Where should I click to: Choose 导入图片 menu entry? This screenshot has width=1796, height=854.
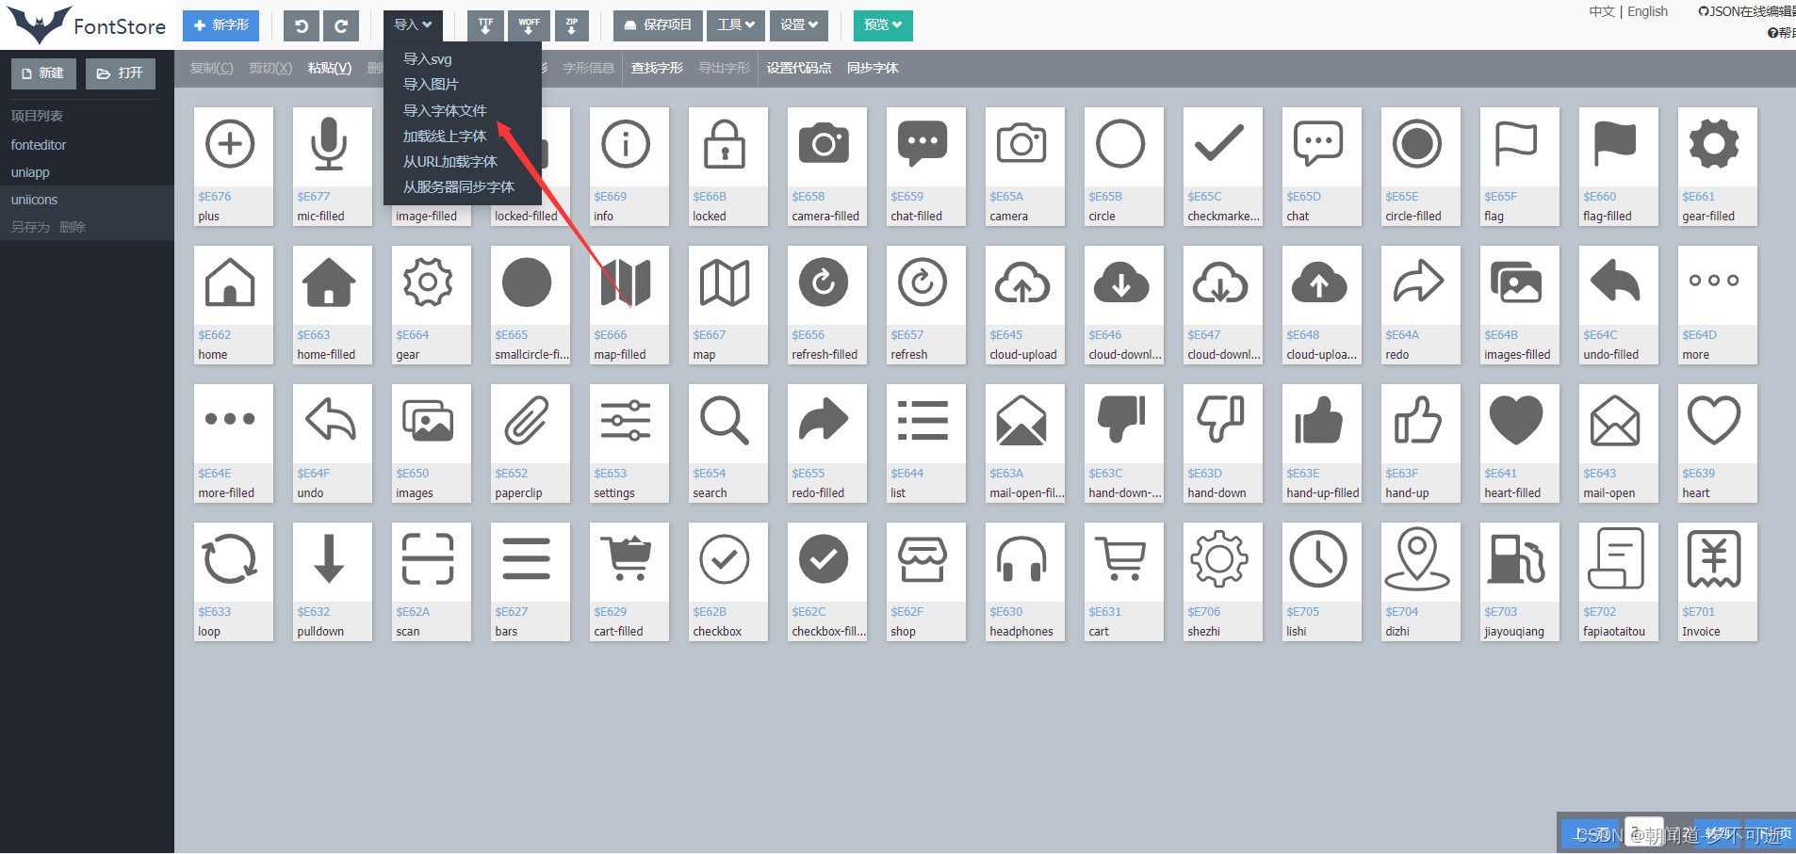463,84
